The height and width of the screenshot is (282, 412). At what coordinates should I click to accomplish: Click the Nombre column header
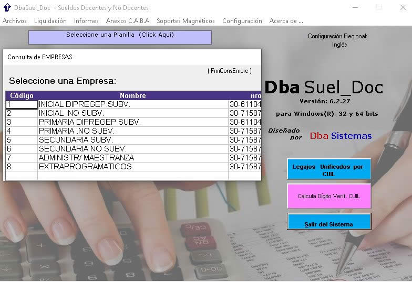coord(132,95)
